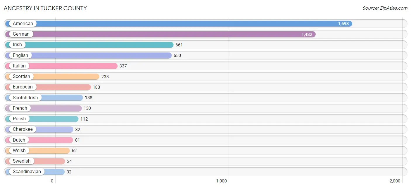Click the Source: ZipAtlas.com text
Image resolution: width=411 pixels, height=188 pixels.
coord(385,8)
